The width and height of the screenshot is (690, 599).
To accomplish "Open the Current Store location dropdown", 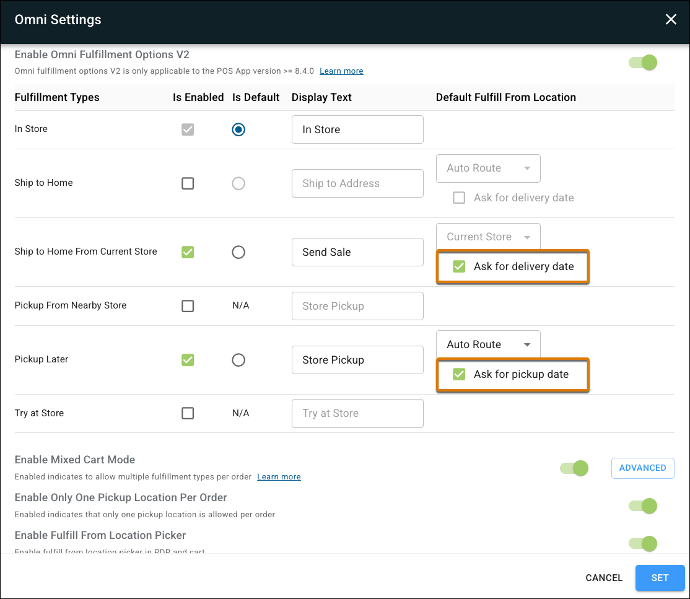I will click(488, 237).
